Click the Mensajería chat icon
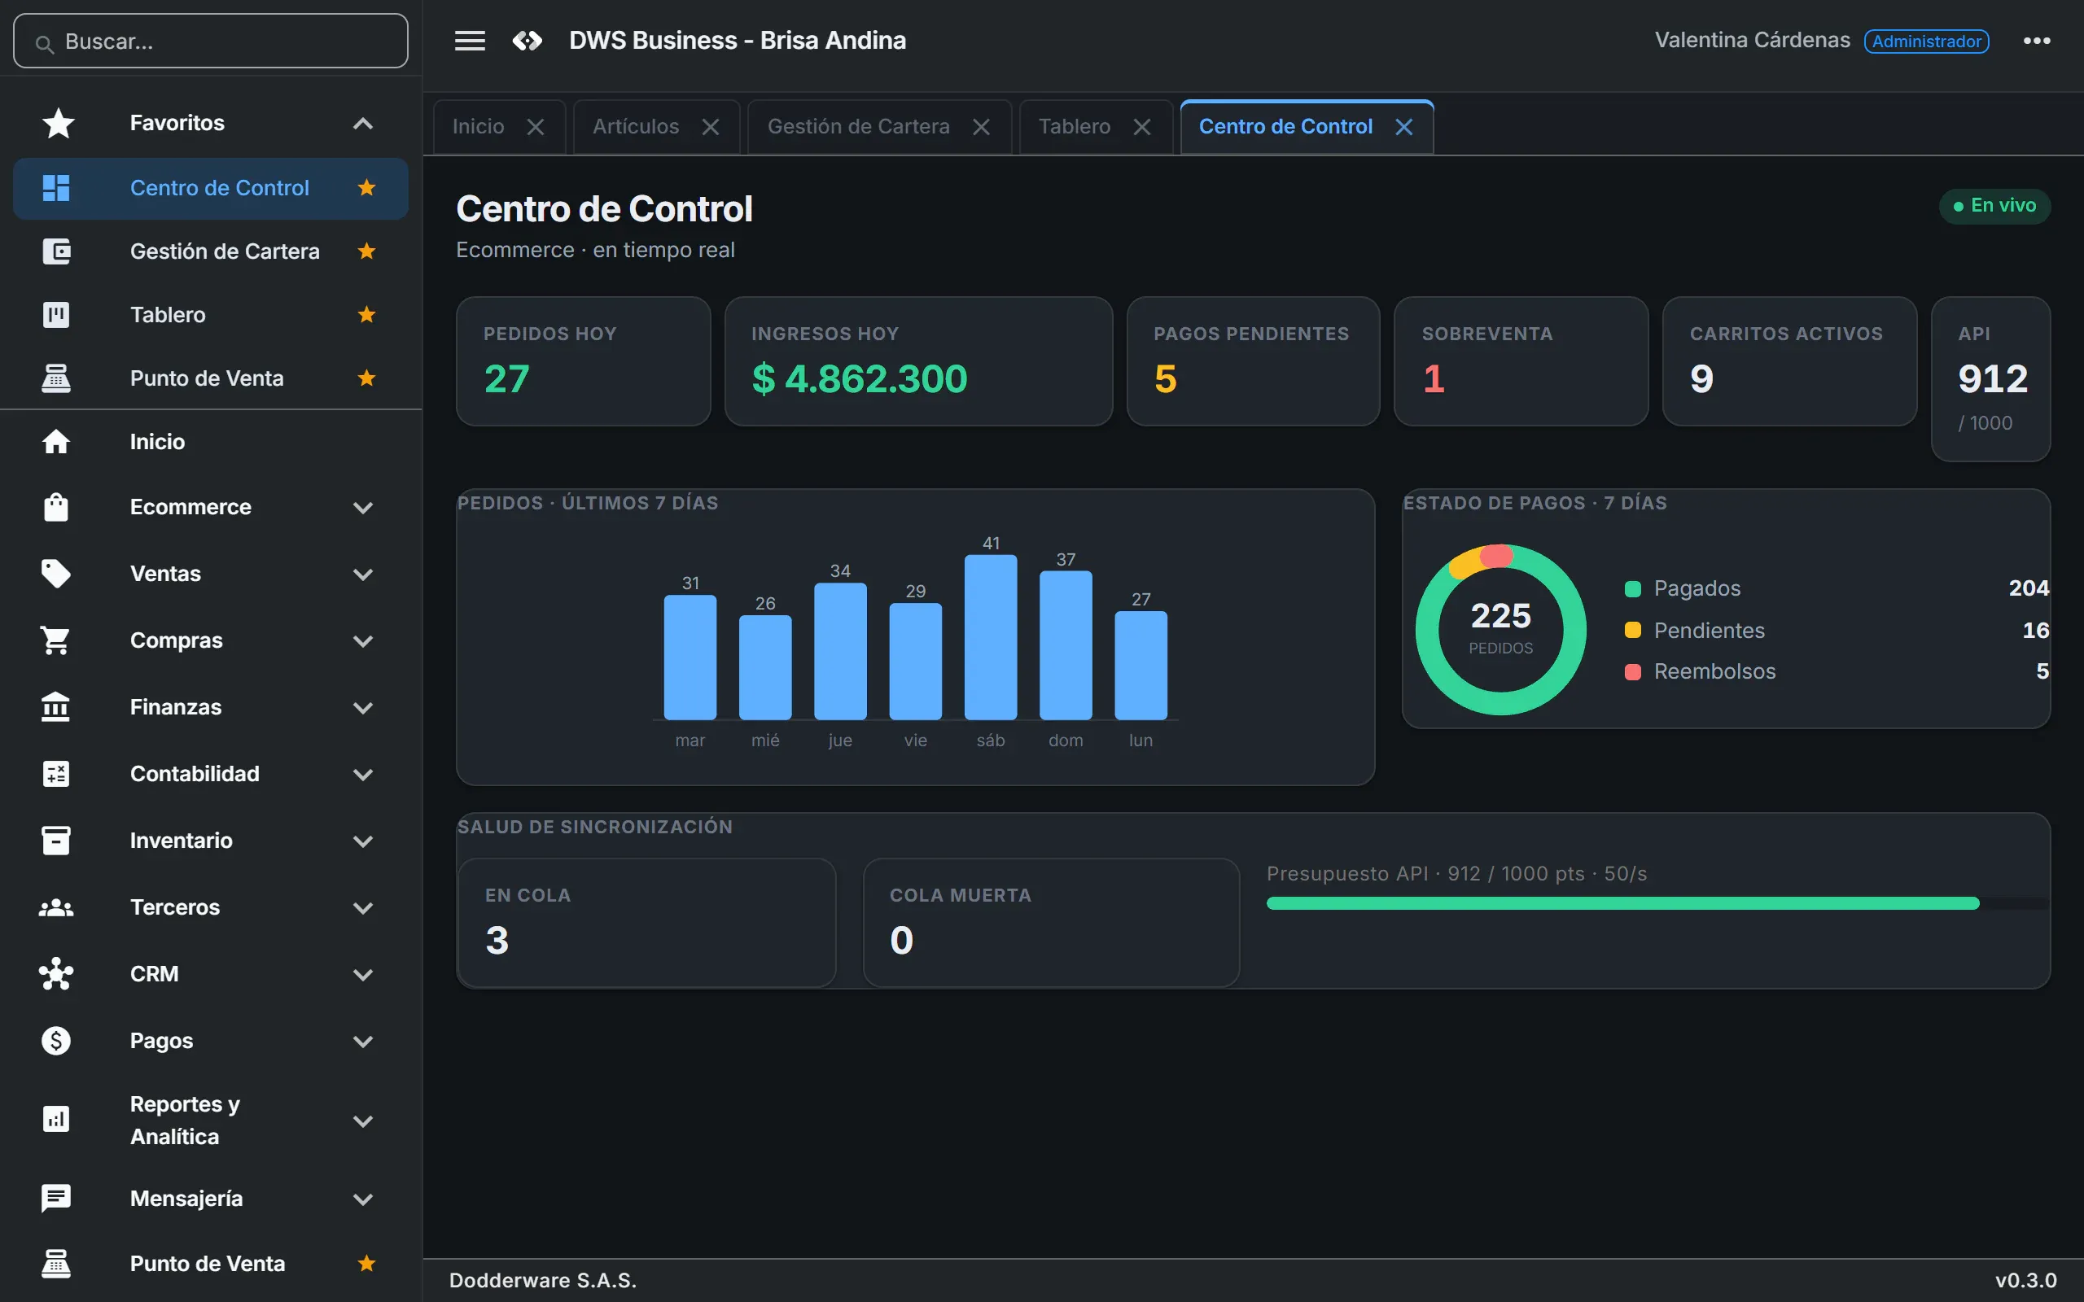Image resolution: width=2084 pixels, height=1302 pixels. coord(56,1198)
